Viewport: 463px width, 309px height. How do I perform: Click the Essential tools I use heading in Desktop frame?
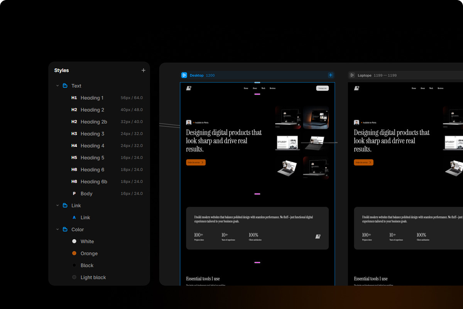203,278
